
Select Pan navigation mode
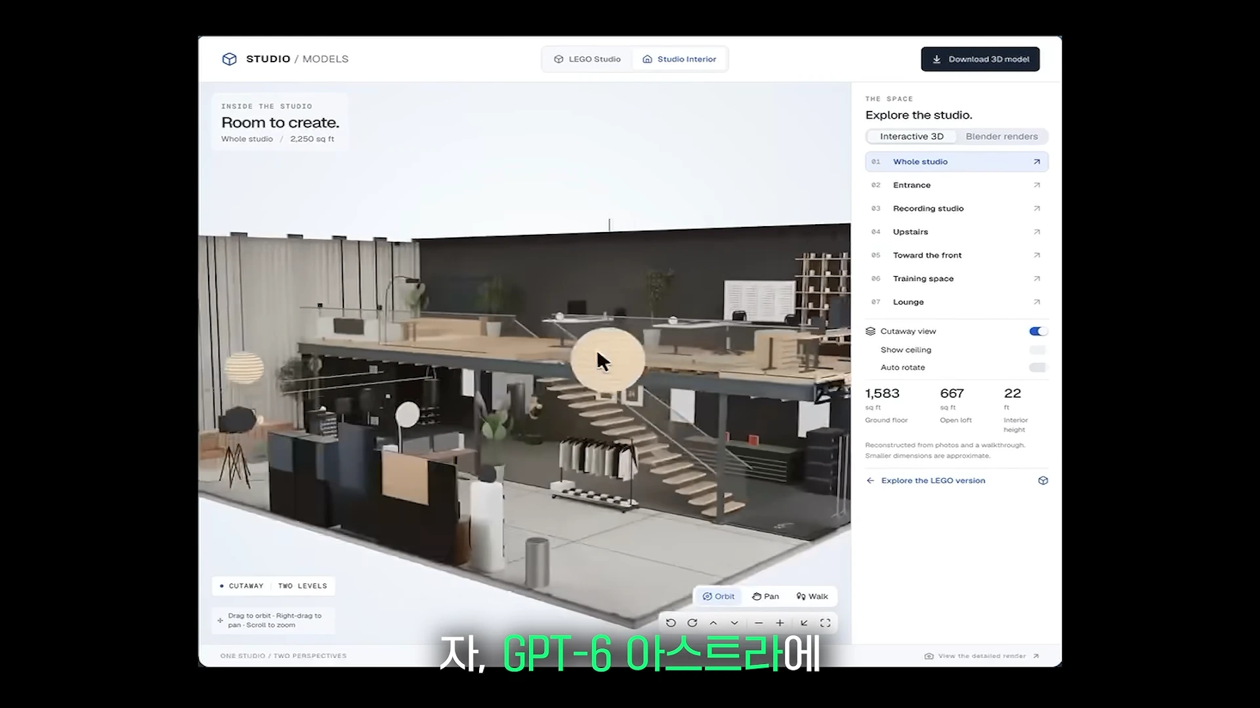(766, 597)
